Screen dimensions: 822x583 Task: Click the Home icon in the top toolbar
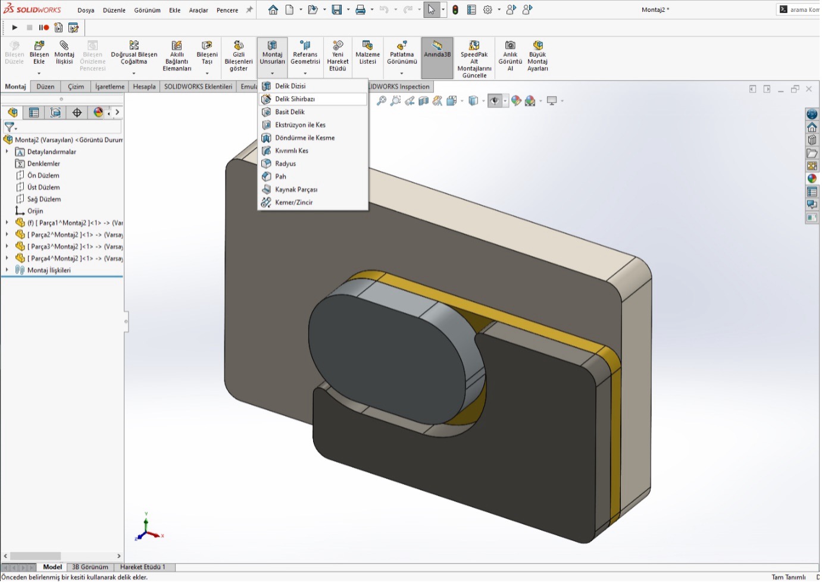273,10
